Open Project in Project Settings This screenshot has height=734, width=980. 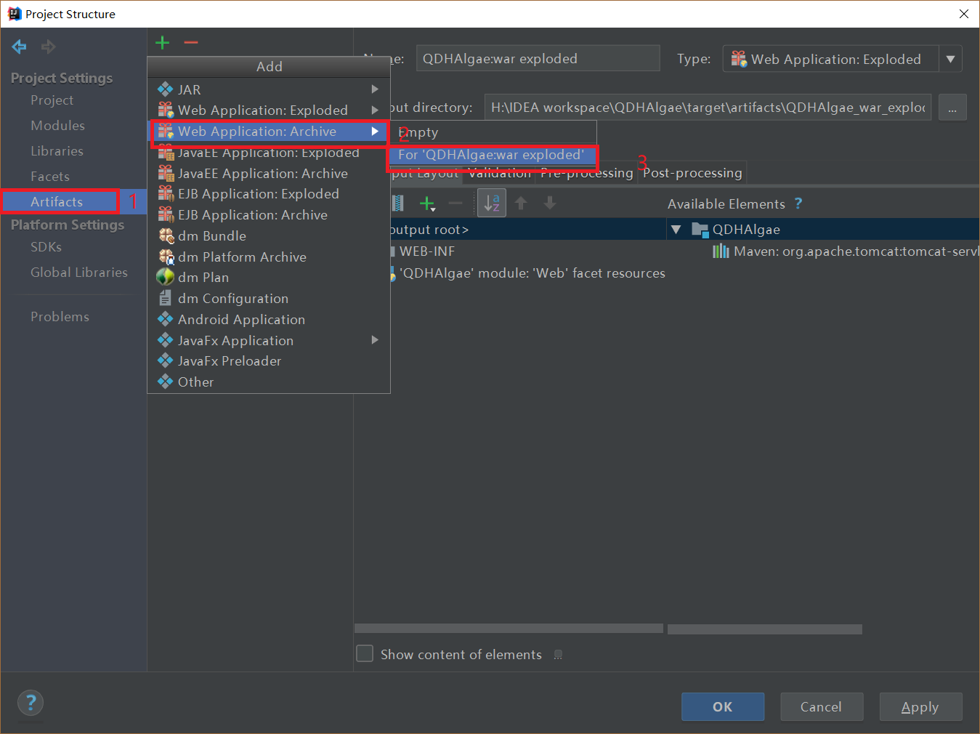pos(52,100)
